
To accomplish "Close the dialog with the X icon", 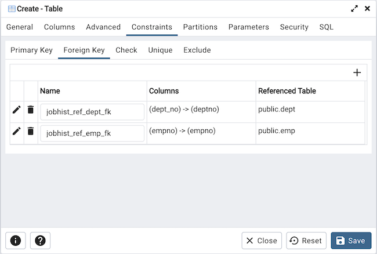I will pos(367,9).
